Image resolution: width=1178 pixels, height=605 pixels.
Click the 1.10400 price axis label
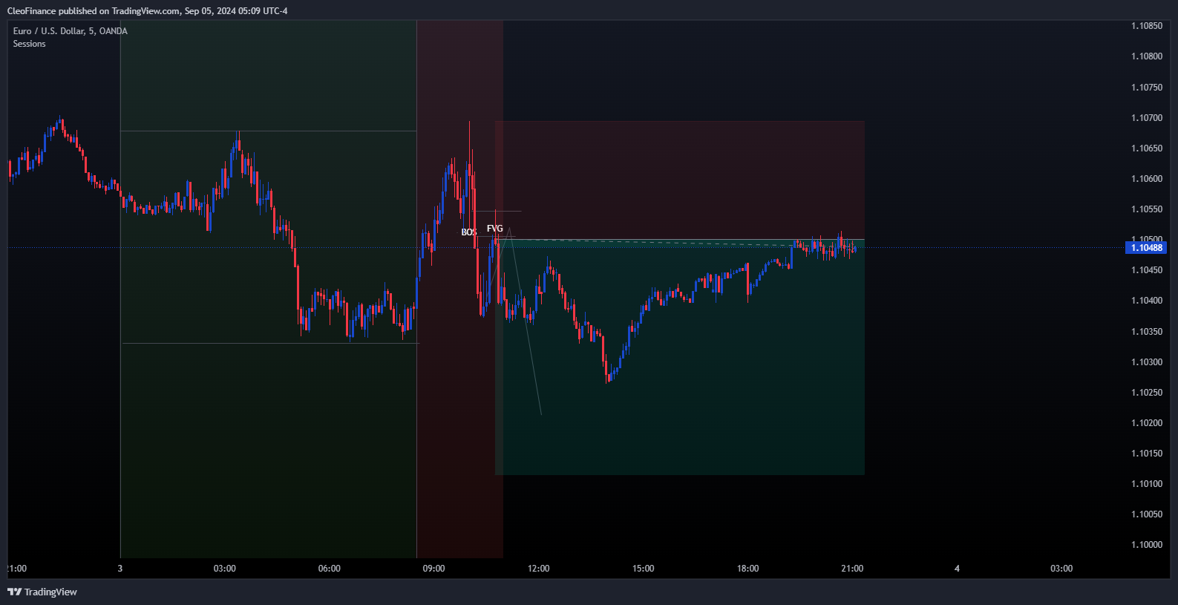[1146, 301]
